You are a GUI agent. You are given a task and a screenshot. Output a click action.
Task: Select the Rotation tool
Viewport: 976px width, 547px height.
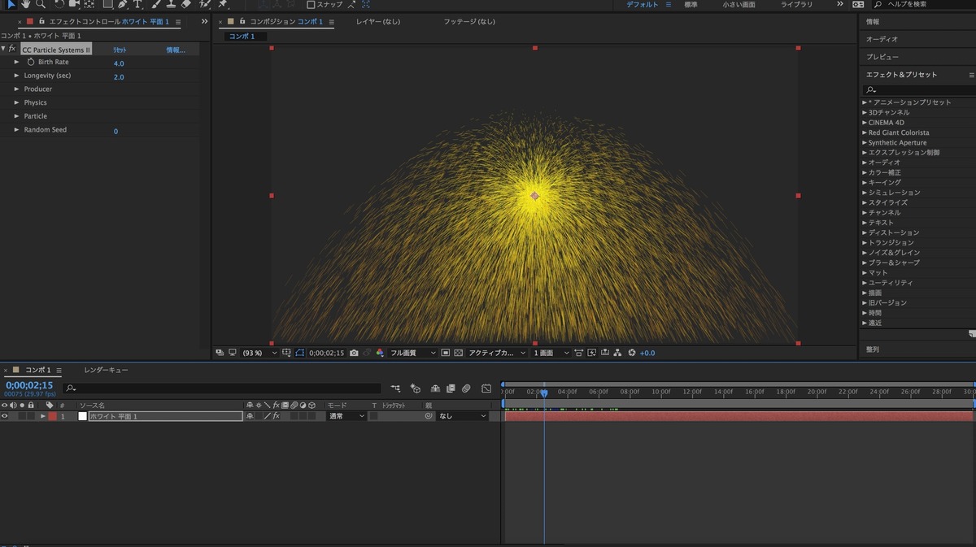pyautogui.click(x=59, y=4)
